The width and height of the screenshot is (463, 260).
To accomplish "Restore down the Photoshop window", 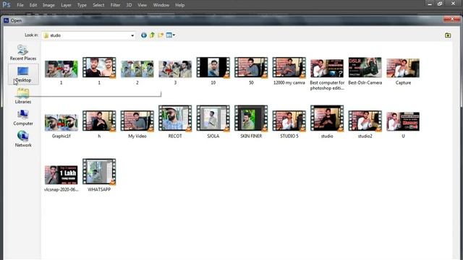I will point(440,4).
